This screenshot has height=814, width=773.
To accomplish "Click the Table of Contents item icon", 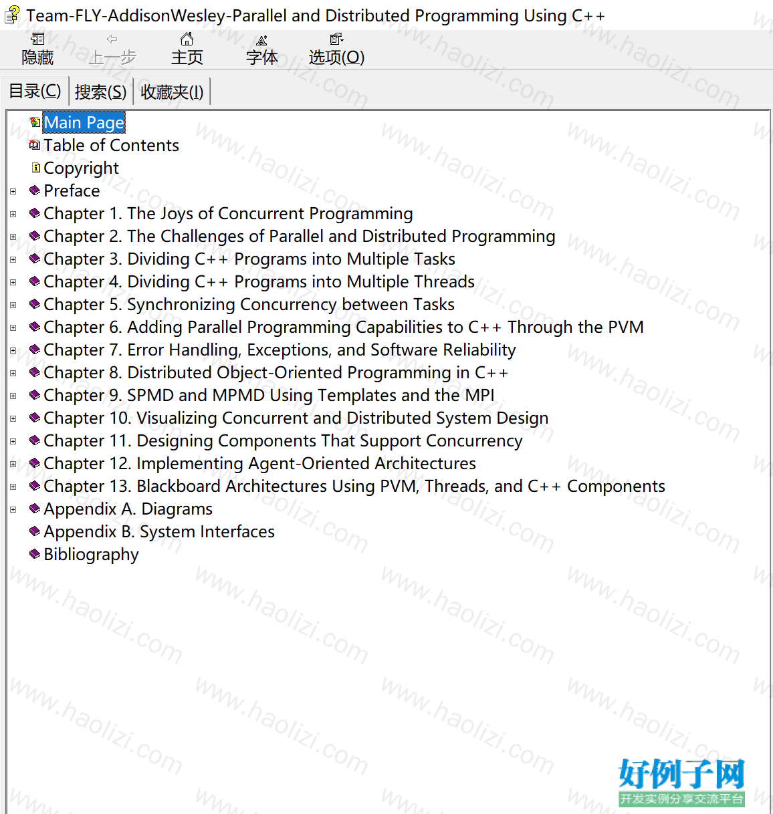I will pos(35,145).
